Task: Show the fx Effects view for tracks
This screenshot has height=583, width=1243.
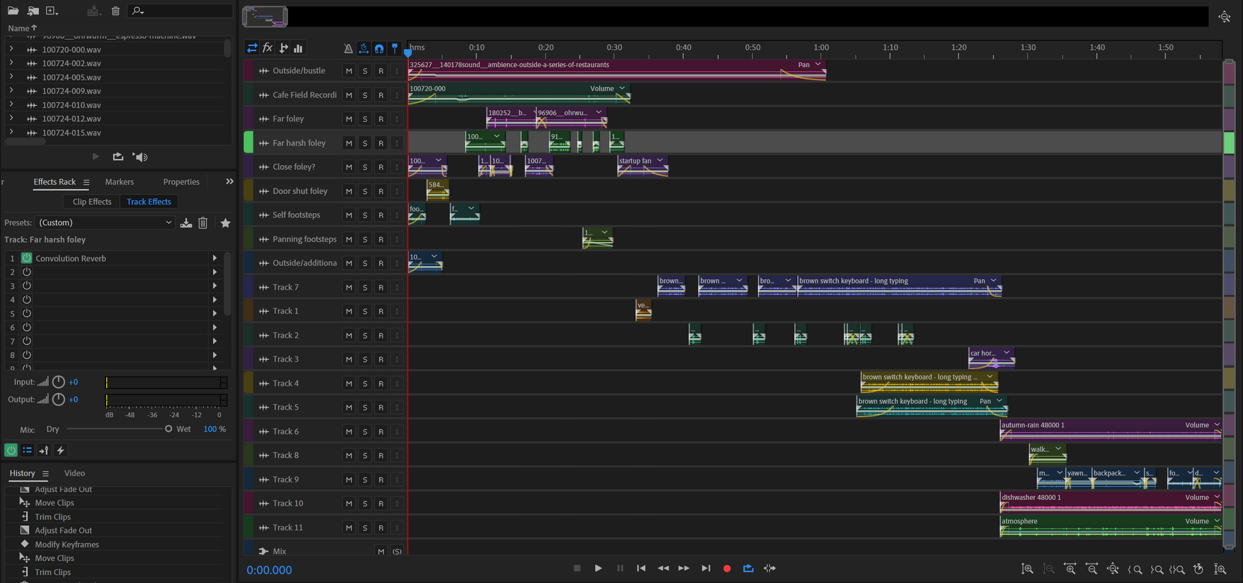Action: tap(268, 48)
